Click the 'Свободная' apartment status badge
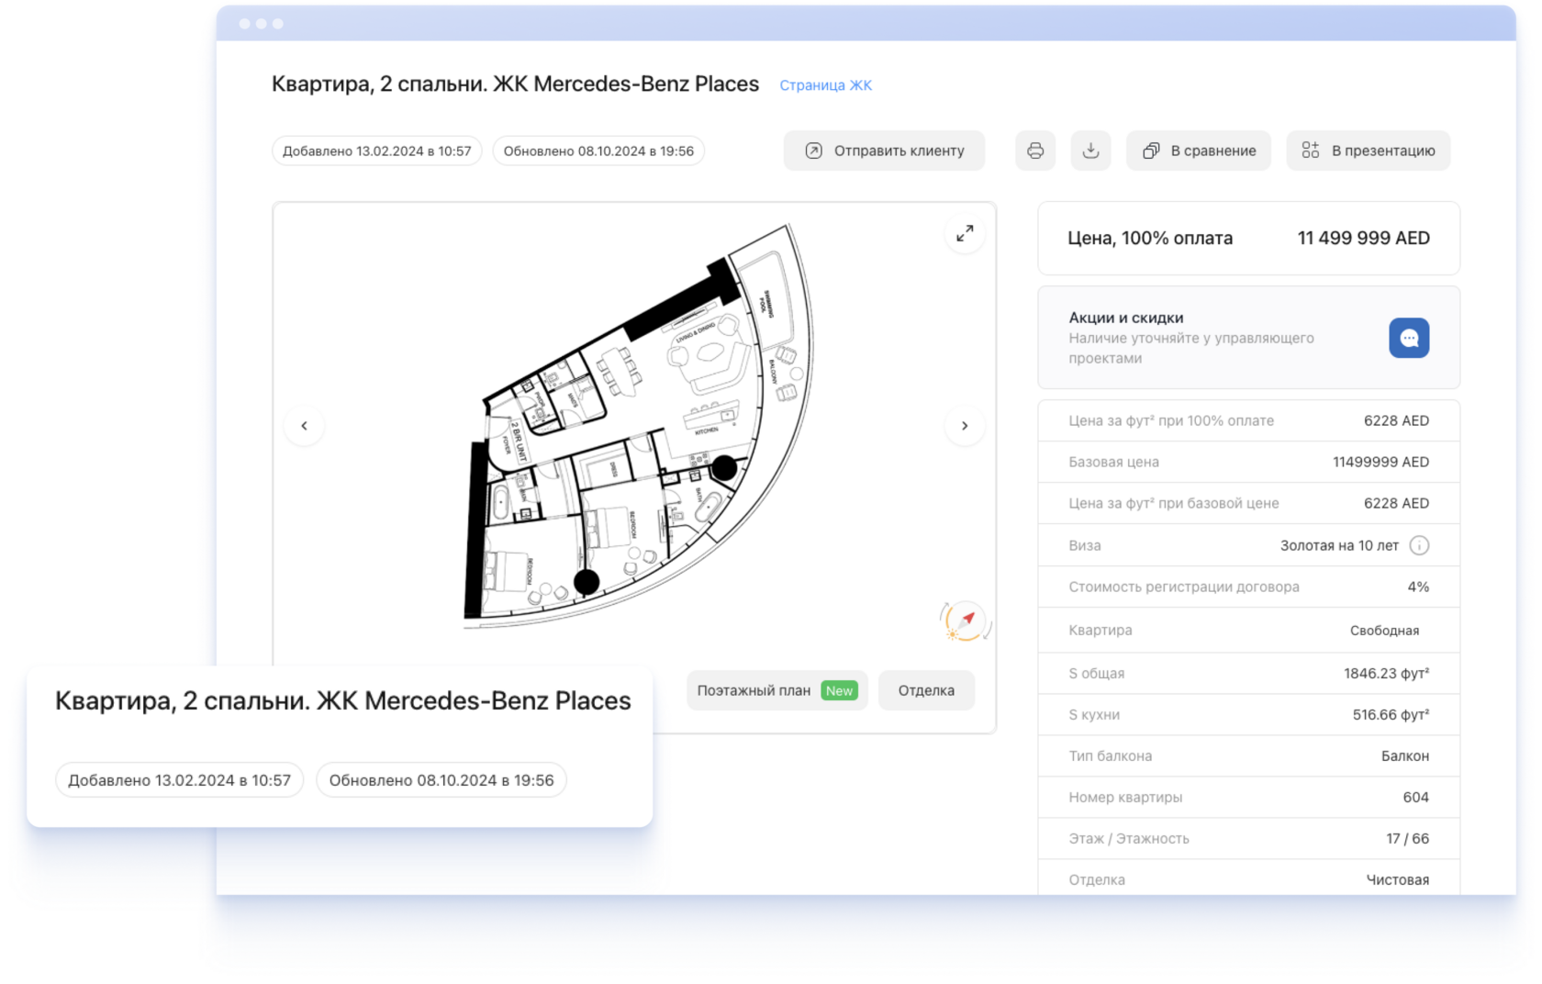The image size is (1542, 984). point(1384,631)
